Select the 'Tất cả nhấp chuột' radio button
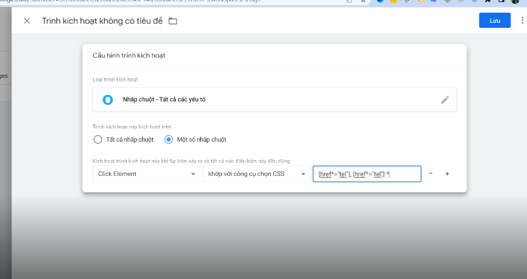Image resolution: width=527 pixels, height=279 pixels. coord(98,139)
